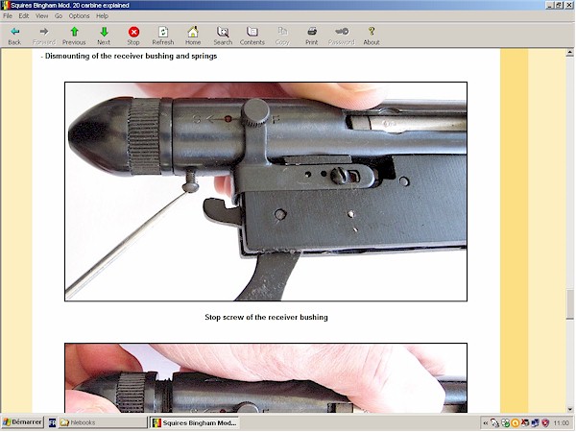The width and height of the screenshot is (576, 432).
Task: Click the Password key icon
Action: 342,32
